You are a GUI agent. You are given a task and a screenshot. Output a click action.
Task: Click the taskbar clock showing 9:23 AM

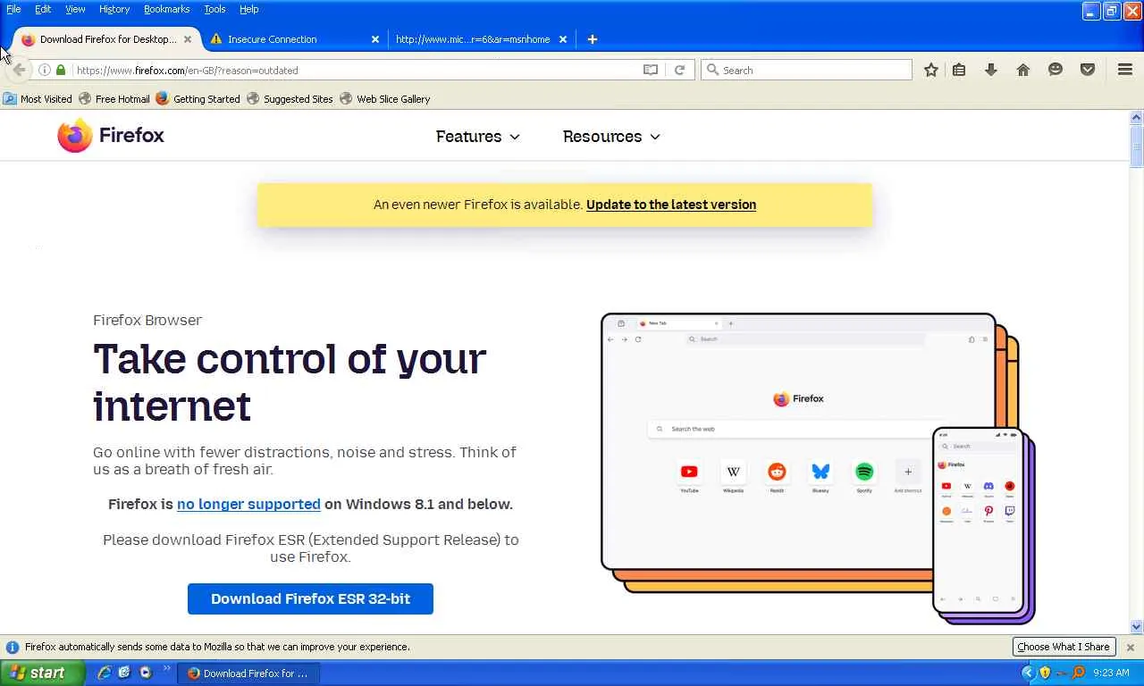[1111, 673]
